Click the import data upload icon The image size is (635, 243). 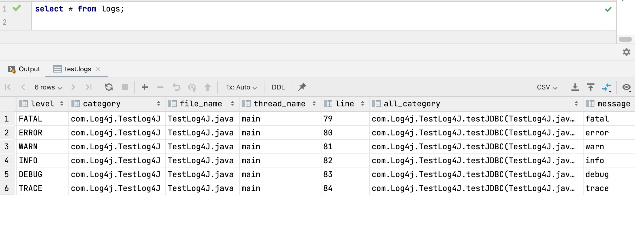point(591,87)
